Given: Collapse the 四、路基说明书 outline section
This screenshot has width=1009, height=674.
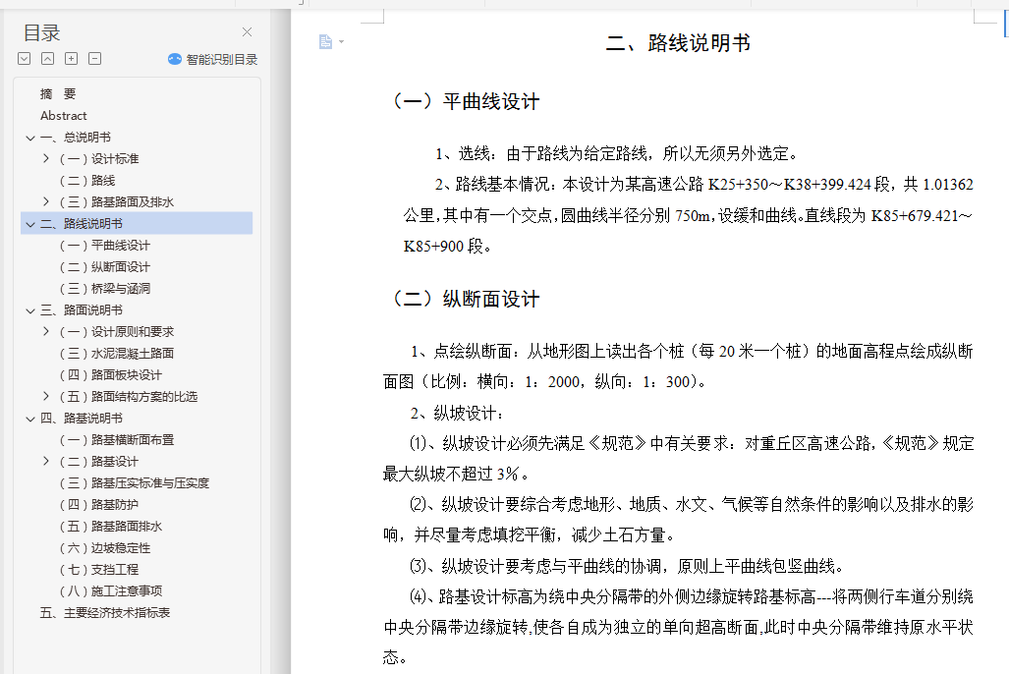Looking at the screenshot, I should coord(30,419).
